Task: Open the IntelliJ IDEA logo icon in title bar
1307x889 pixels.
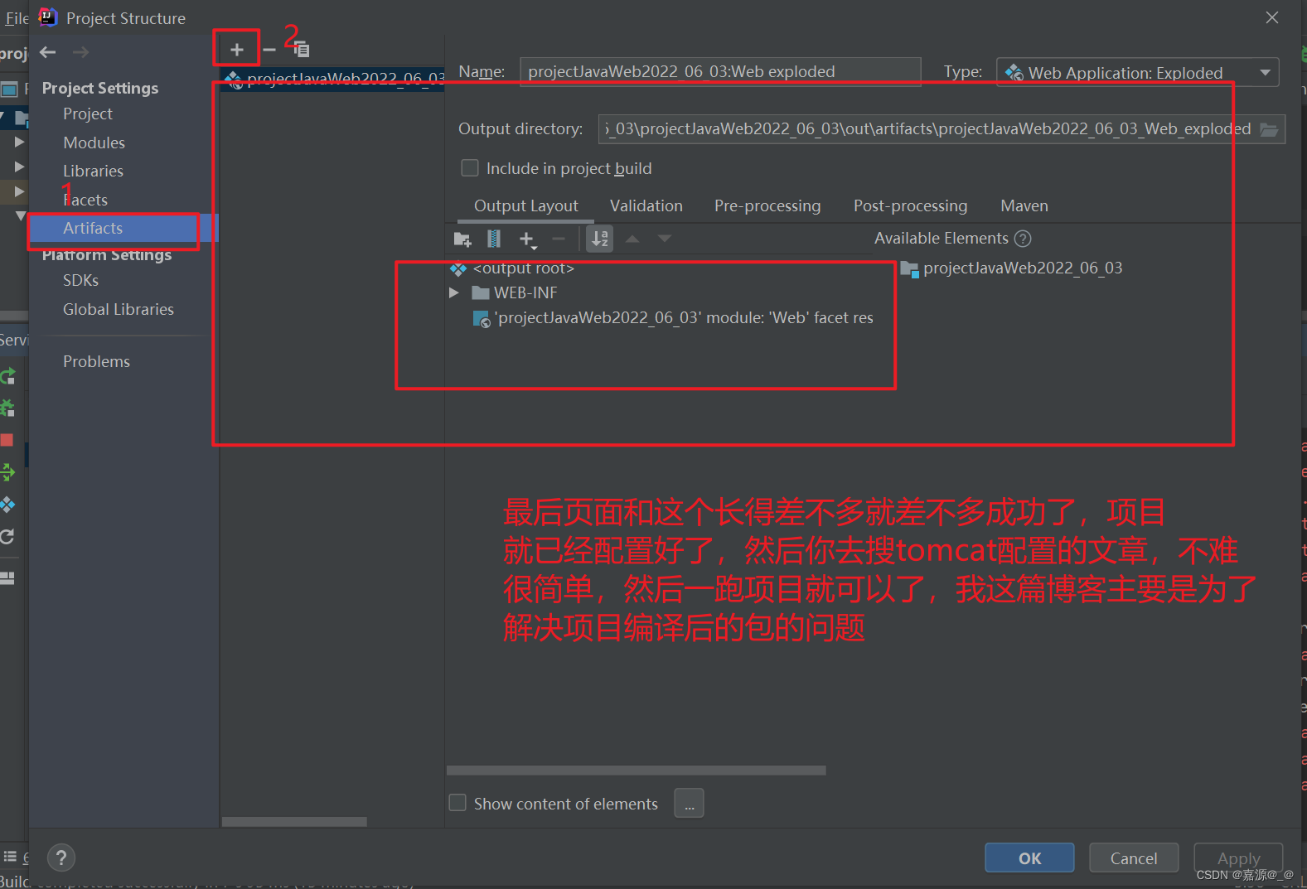Action: [48, 17]
